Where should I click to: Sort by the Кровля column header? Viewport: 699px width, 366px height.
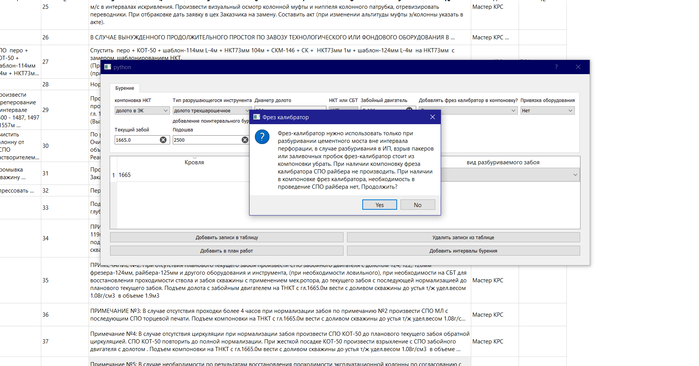194,162
